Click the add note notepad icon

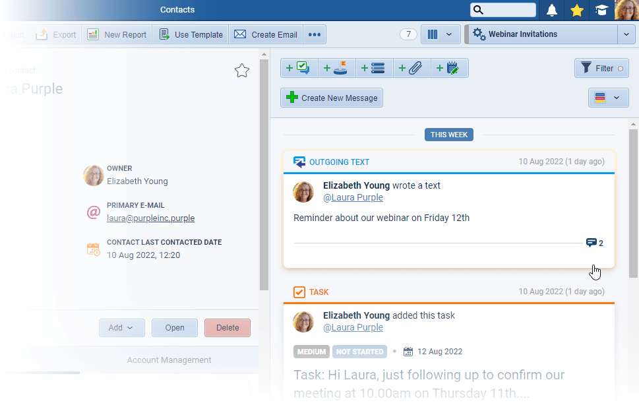pyautogui.click(x=450, y=68)
